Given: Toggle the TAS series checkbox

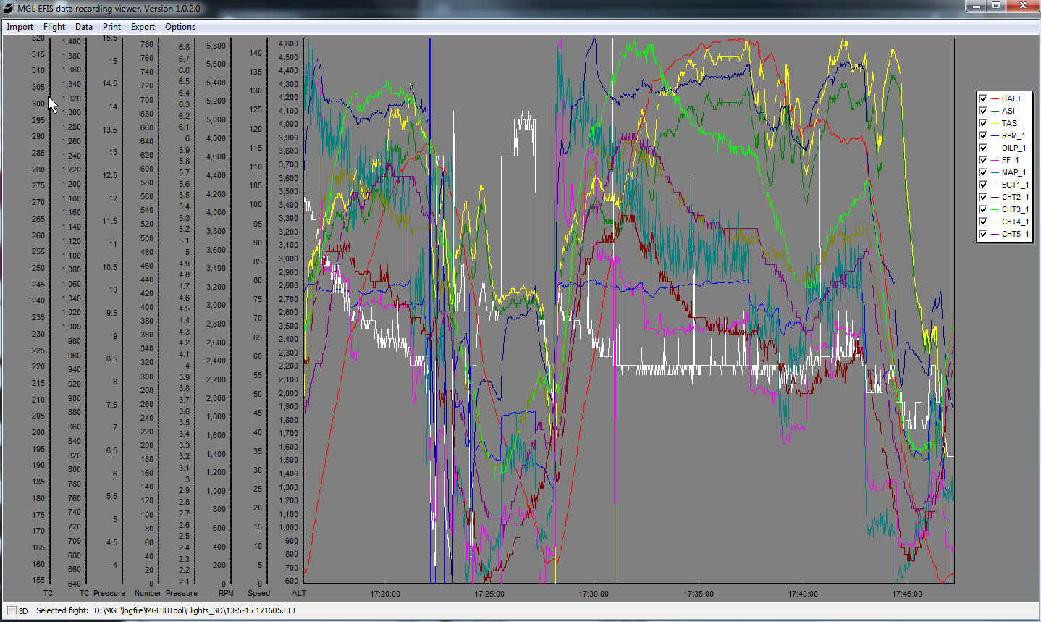Looking at the screenshot, I should point(983,123).
